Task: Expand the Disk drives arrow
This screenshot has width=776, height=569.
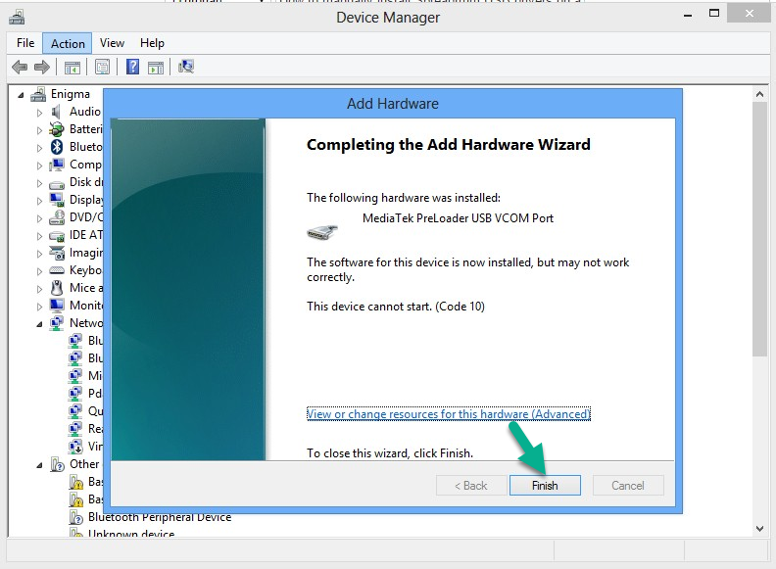Action: click(39, 183)
